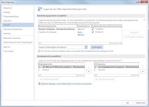Viewport: 149px width, 107px height.
Task: Go to Erweitert options
Action: tap(18, 34)
